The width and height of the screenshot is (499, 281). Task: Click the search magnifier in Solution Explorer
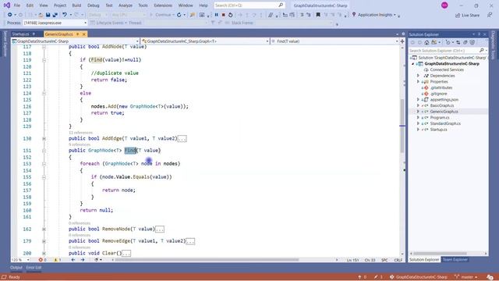(x=482, y=50)
